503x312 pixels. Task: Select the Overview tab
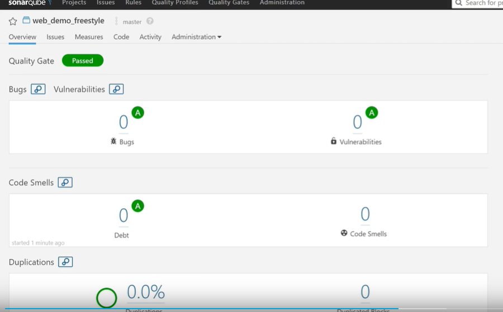coord(22,37)
